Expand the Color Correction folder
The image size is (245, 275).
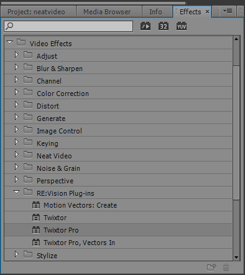point(17,92)
